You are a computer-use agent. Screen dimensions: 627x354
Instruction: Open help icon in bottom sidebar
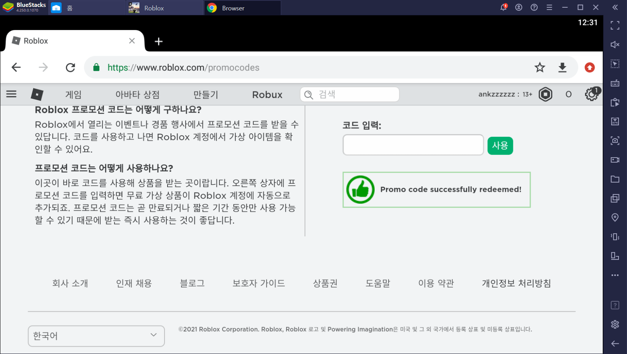tap(615, 305)
